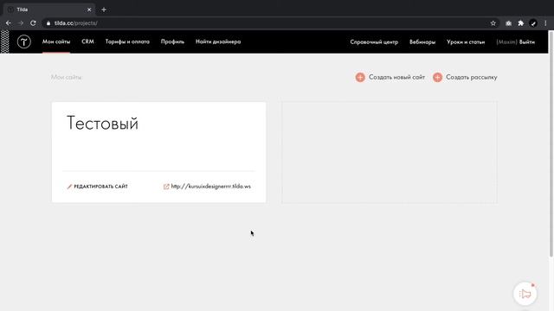Open the megaphone announcements widget
Viewport: 554px width, 311px height.
click(525, 294)
